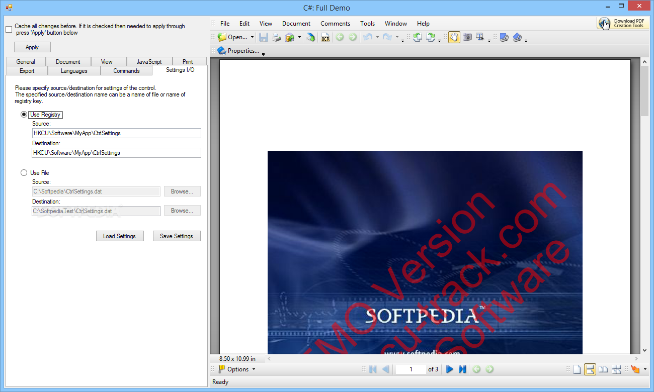This screenshot has height=392, width=654.
Task: Expand overflow arrow after rotate icons
Action: [440, 40]
